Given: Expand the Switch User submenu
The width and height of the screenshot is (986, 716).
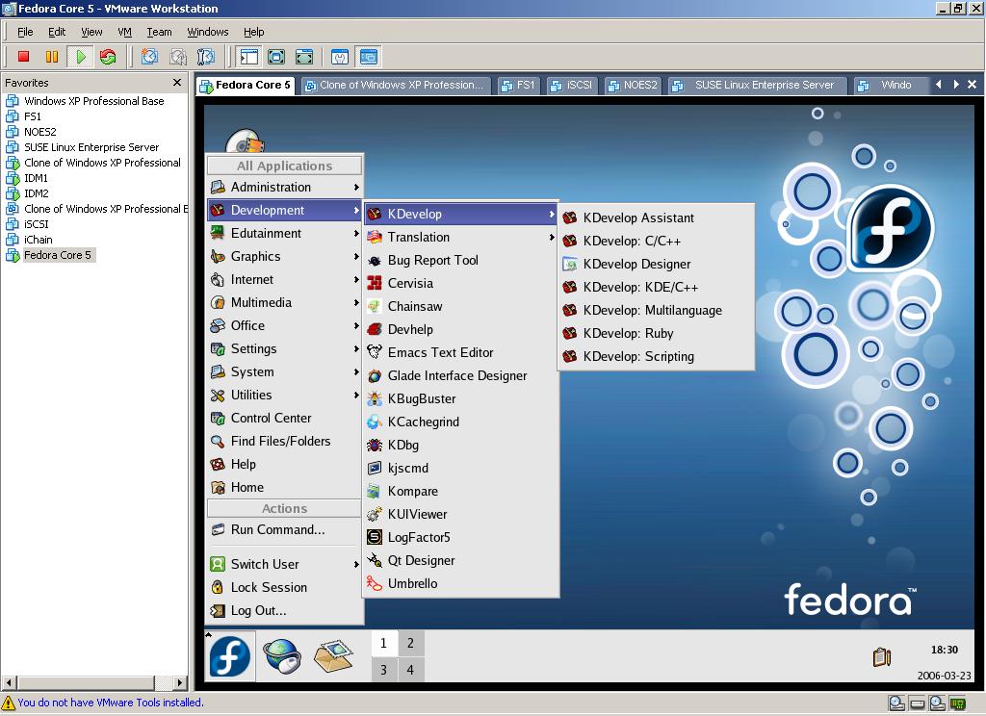Looking at the screenshot, I should point(285,564).
